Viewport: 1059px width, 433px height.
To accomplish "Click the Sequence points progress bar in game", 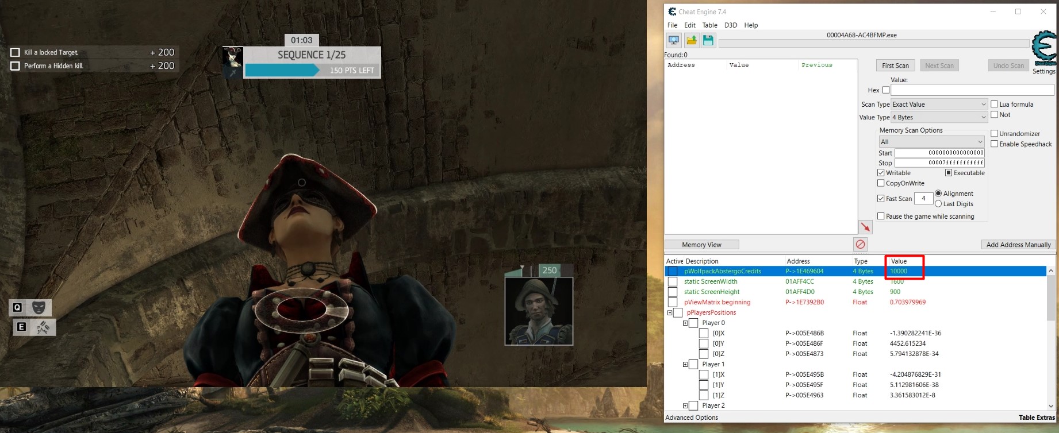I will 312,70.
